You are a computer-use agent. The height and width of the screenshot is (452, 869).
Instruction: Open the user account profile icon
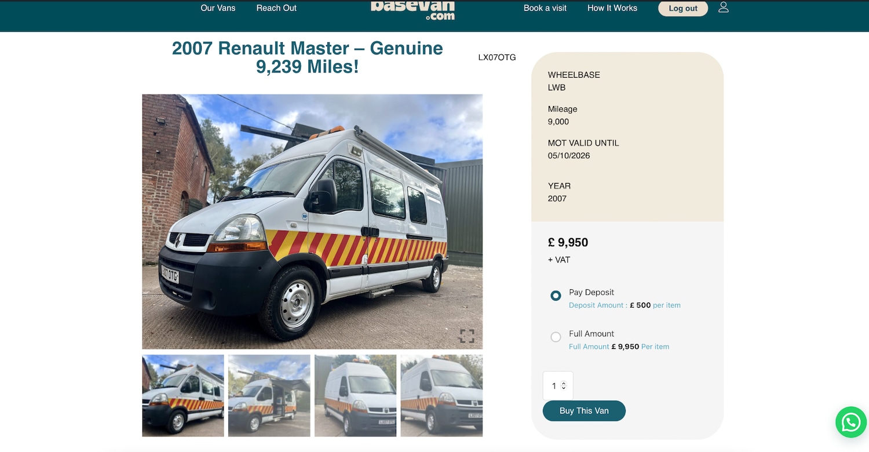723,8
